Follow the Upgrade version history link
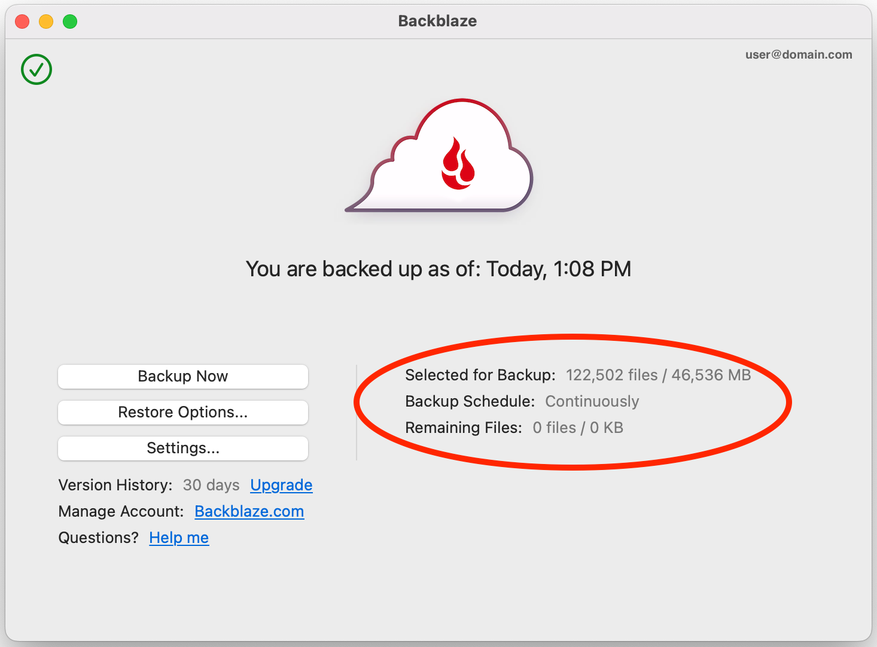This screenshot has height=647, width=877. coord(281,485)
